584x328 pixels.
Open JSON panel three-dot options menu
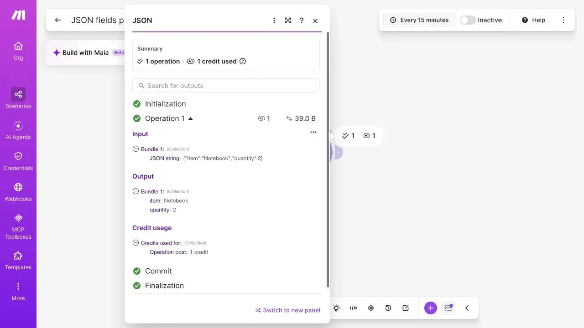(x=274, y=20)
